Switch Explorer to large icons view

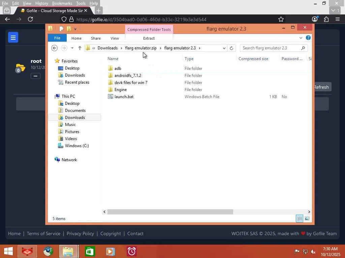pos(307,218)
